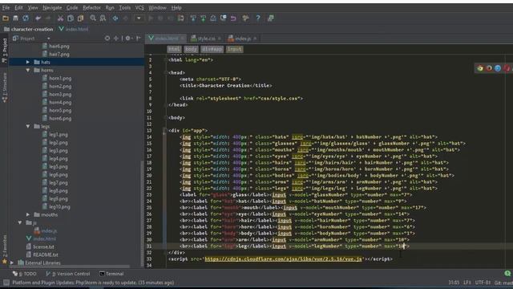
Task: Collapse the js folder
Action: click(x=20, y=223)
